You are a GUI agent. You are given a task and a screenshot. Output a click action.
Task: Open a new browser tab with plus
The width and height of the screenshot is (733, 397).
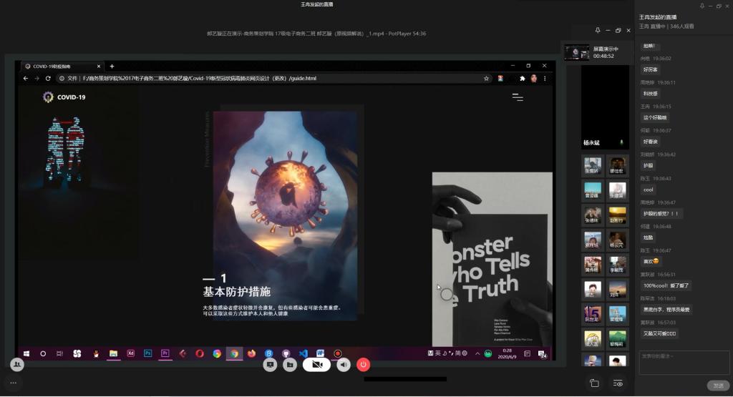tap(112, 67)
